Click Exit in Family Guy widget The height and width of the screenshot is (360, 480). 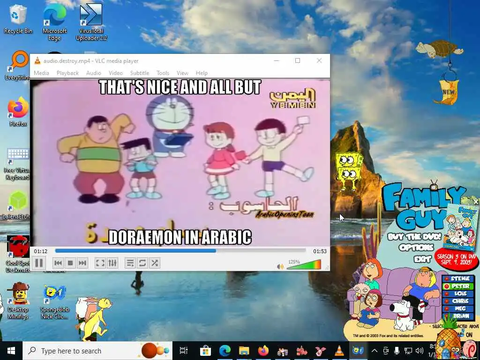(422, 259)
